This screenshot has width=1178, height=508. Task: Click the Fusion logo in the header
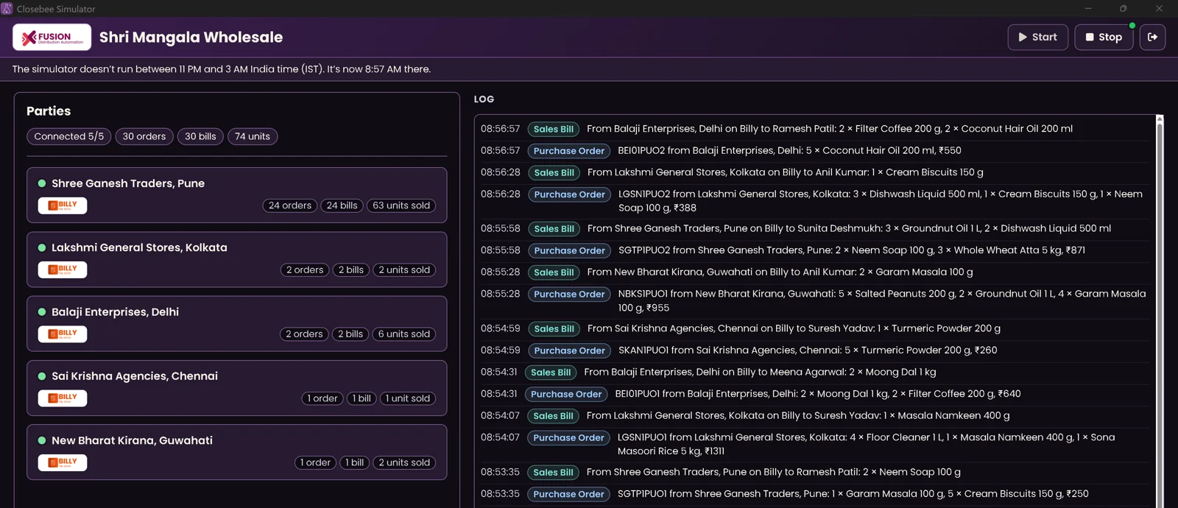point(52,37)
